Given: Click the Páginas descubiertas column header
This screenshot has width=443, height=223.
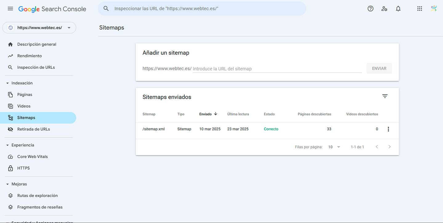Looking at the screenshot, I should coord(314,114).
